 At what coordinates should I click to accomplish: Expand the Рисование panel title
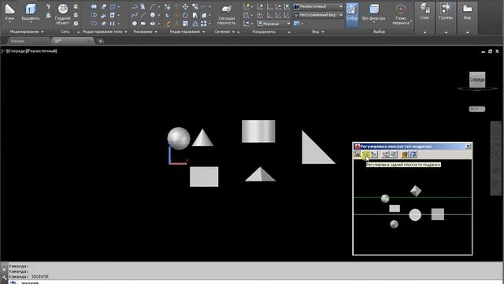pos(145,32)
